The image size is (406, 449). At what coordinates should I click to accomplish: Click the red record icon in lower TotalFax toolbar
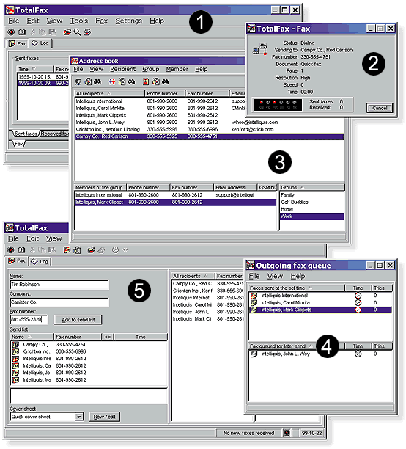tap(10, 250)
